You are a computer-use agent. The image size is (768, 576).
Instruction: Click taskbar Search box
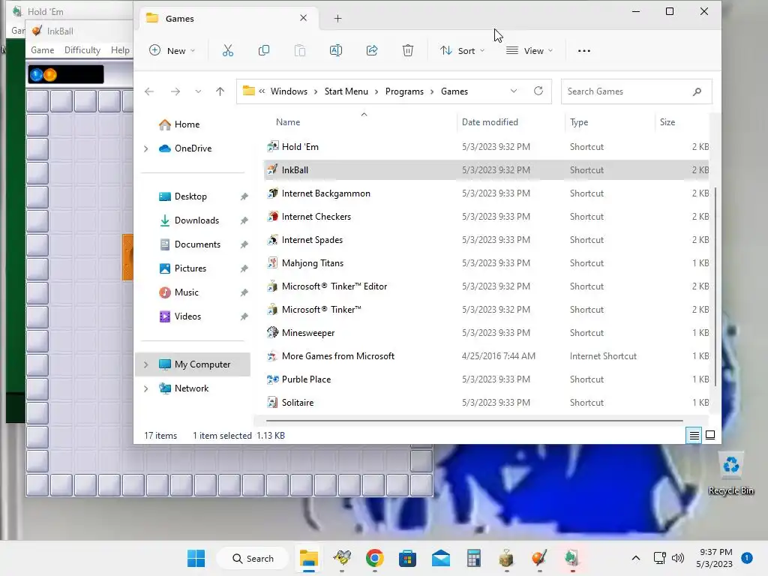(x=253, y=558)
